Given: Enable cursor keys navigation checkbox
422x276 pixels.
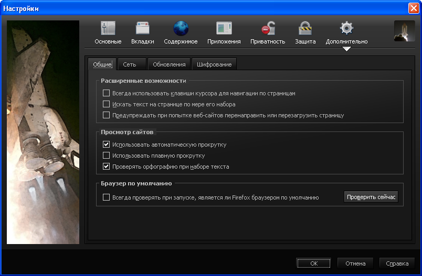Looking at the screenshot, I should [107, 93].
